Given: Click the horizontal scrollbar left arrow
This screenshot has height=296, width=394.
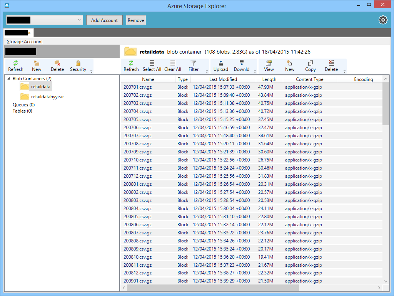Looking at the screenshot, I should 124,288.
